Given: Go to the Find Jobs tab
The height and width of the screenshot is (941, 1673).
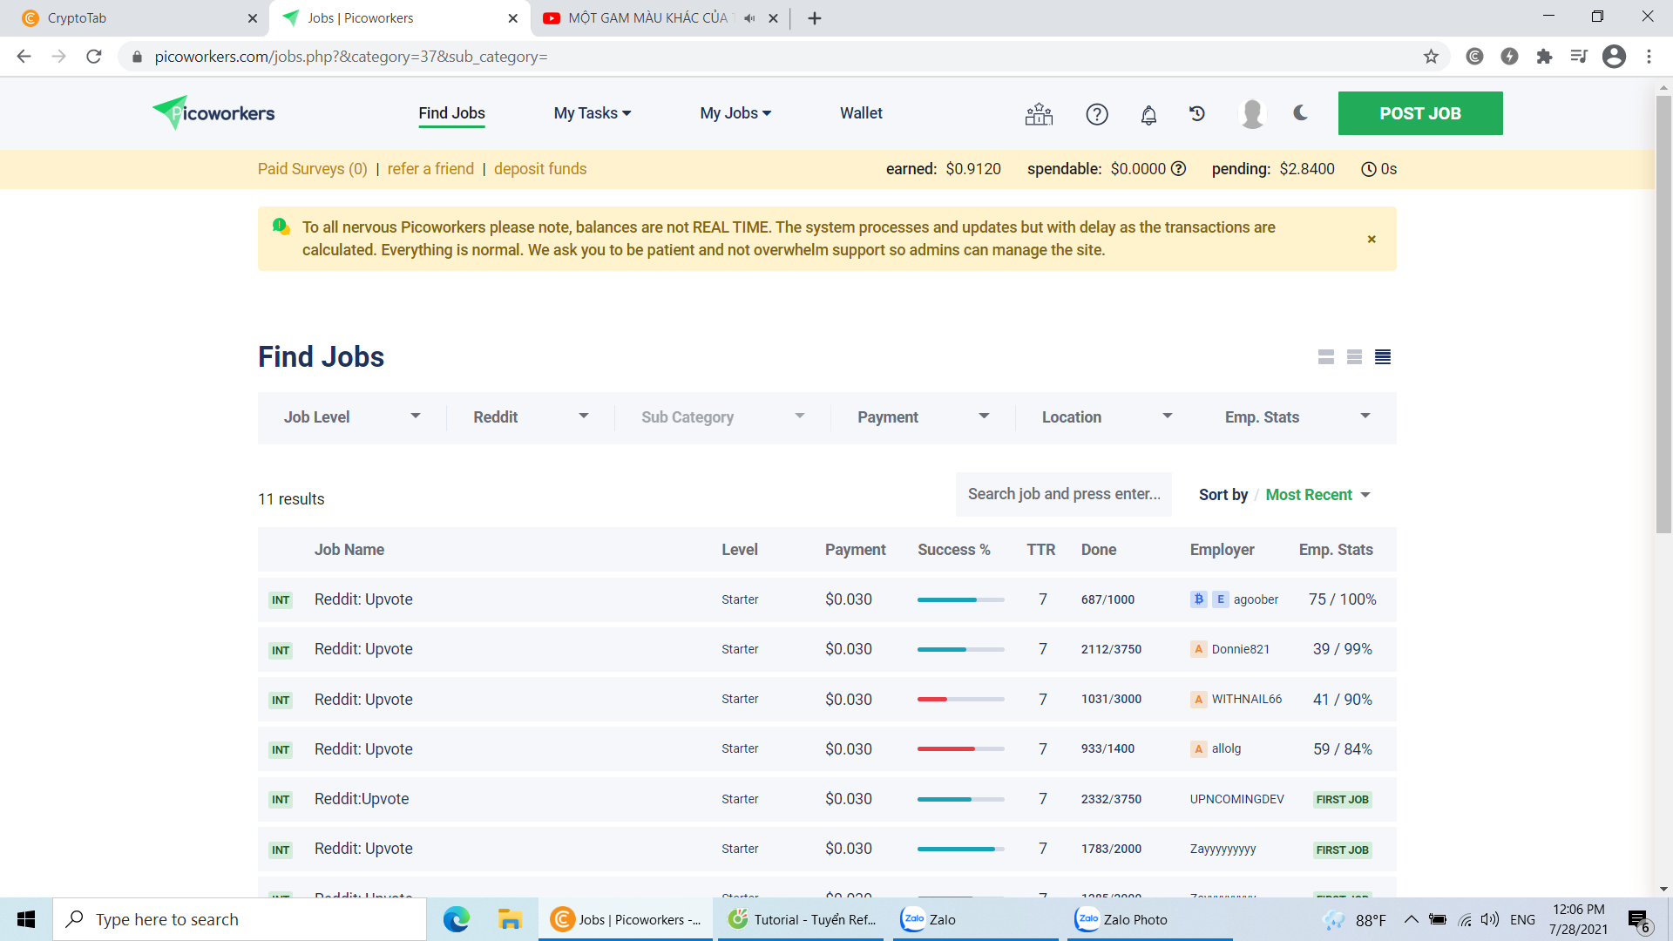Looking at the screenshot, I should [x=451, y=113].
